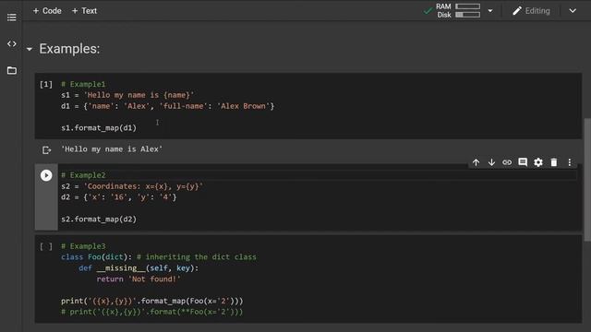Copy link to cell icon
Screen dimensions: 591x332
click(x=507, y=162)
